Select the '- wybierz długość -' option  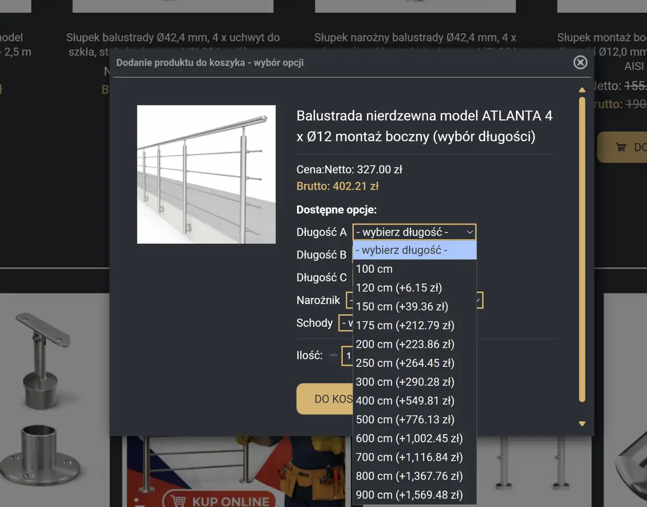coord(414,250)
